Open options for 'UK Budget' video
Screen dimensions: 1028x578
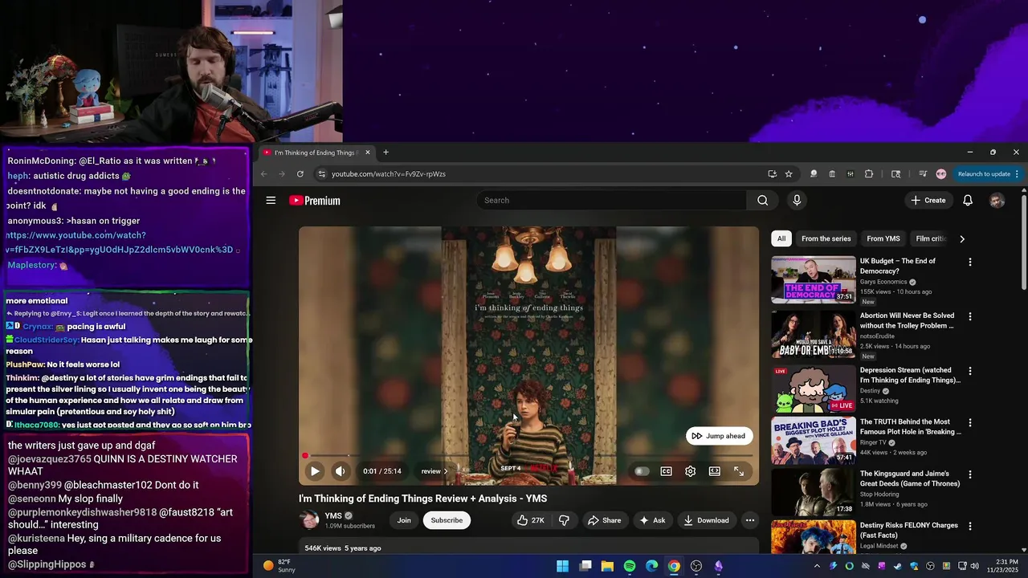click(x=969, y=262)
